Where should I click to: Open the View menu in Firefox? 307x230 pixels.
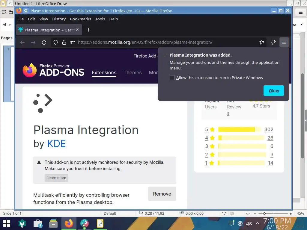click(x=43, y=19)
